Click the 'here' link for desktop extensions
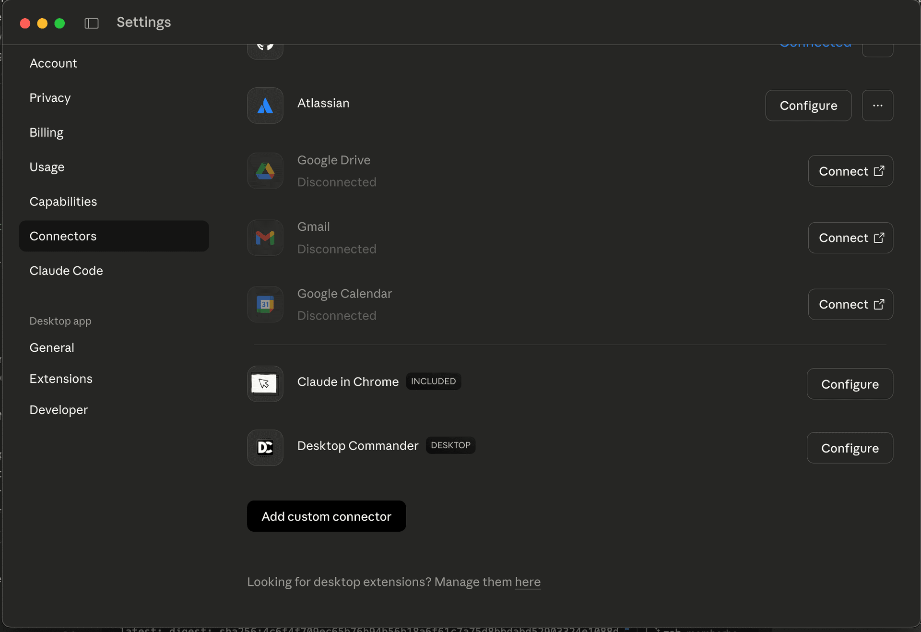This screenshot has height=632, width=921. (x=527, y=582)
